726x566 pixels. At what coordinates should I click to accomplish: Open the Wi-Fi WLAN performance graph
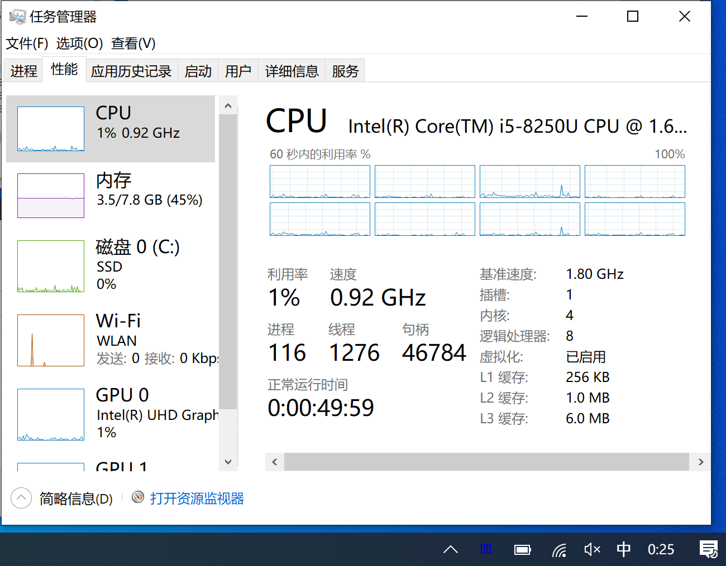point(51,340)
